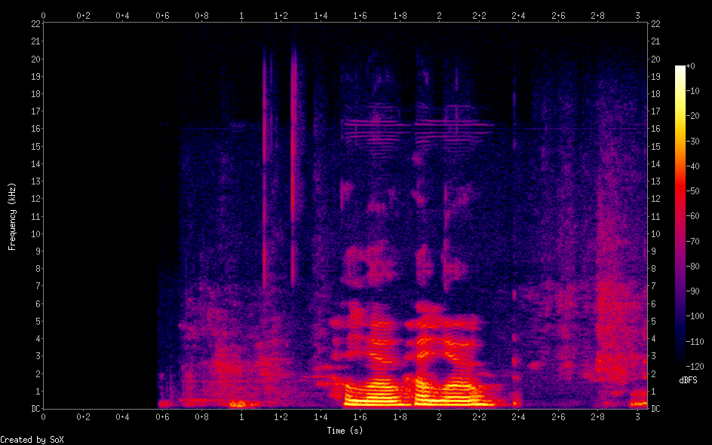Select the "-60" value on the dBFS scale
The image size is (712, 445).
pos(692,216)
